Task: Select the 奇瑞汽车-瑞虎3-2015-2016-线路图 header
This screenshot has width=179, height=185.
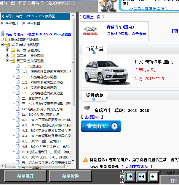Action: (35, 16)
